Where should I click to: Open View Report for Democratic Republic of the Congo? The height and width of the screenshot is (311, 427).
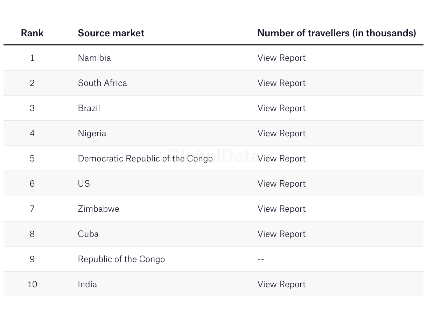pyautogui.click(x=281, y=158)
